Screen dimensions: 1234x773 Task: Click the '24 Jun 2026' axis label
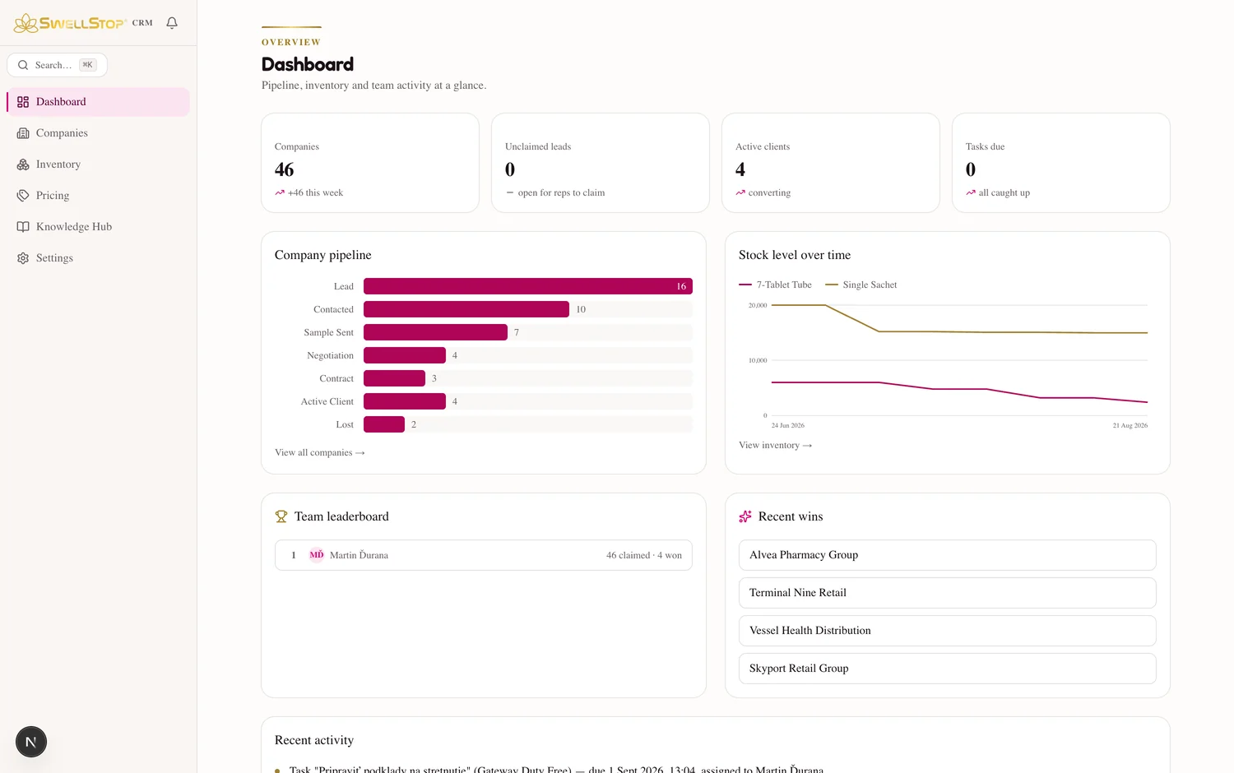pos(788,425)
